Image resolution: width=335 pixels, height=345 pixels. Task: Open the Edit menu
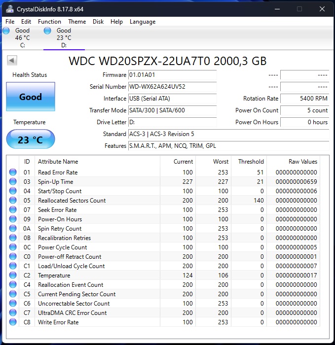tap(26, 22)
